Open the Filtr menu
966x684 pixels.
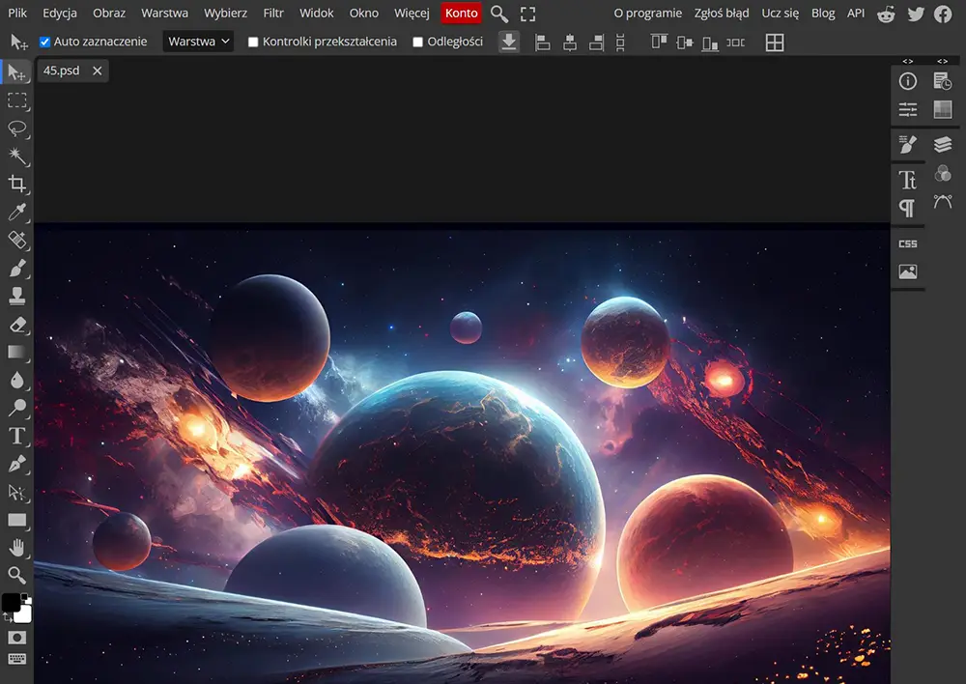tap(273, 13)
